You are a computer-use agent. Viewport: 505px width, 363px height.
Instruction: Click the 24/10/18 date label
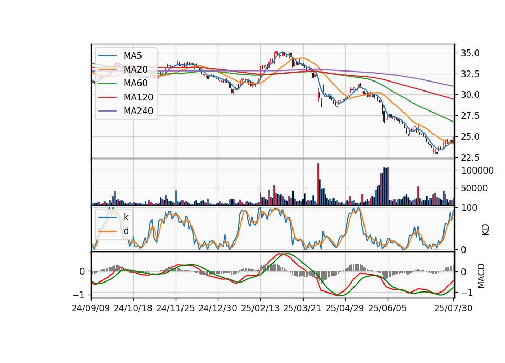coord(133,308)
